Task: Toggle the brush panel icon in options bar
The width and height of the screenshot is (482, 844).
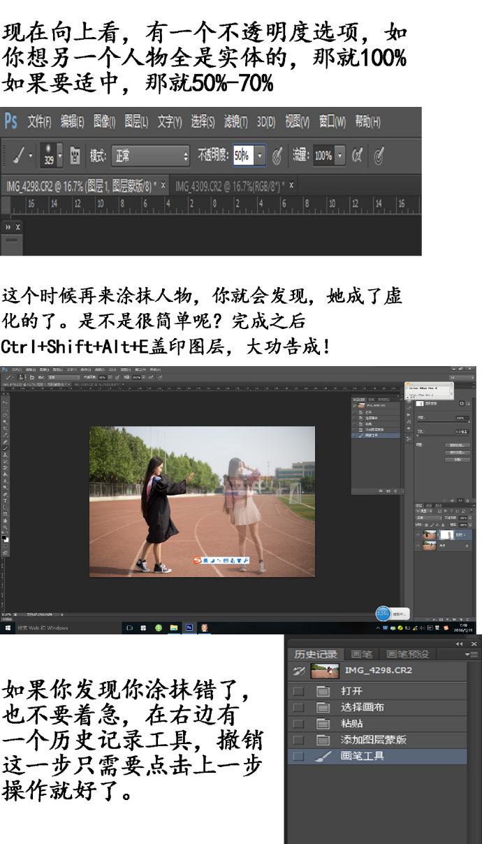Action: point(75,156)
